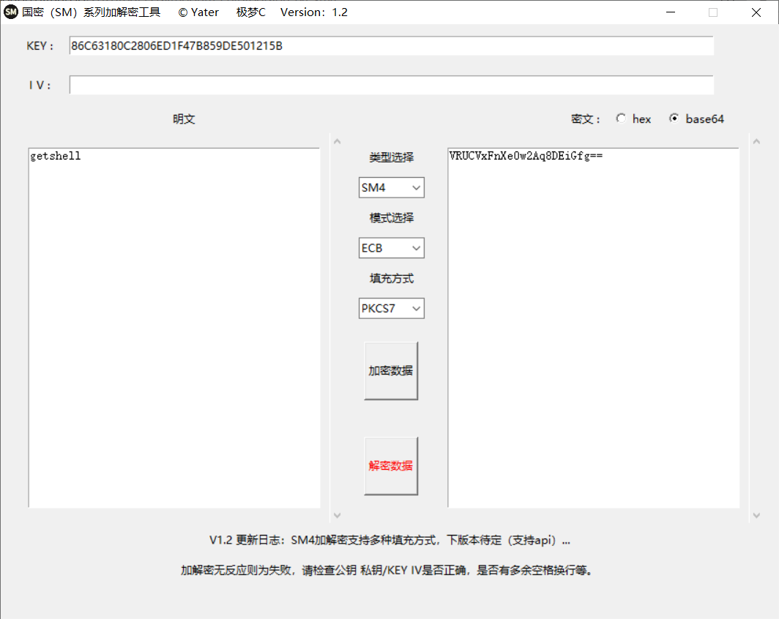Click the SM logo icon in title bar

pos(10,12)
